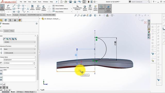Collapse the Primary Value section
165x93 pixels.
click(35, 57)
